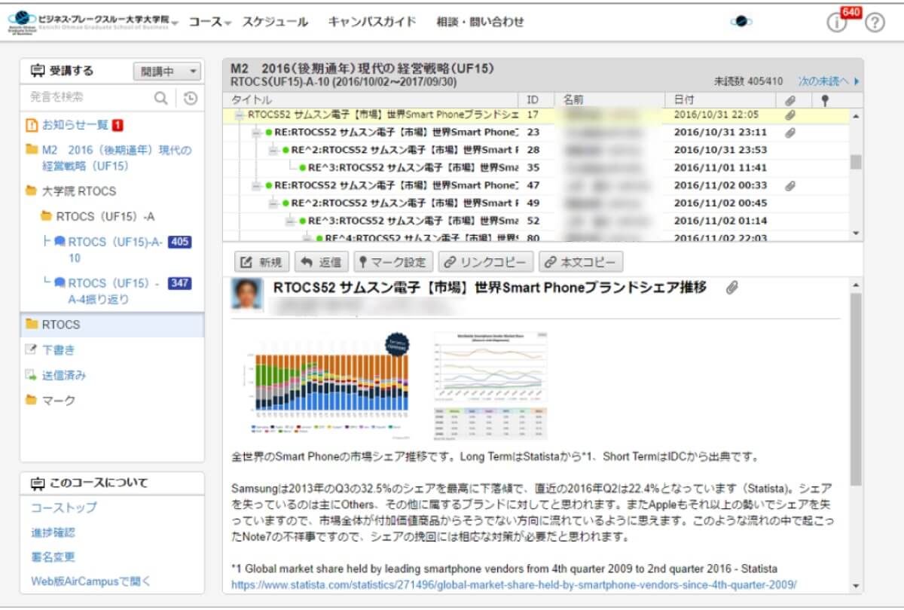Collapse reply branch at row ID 52
This screenshot has width=904, height=610.
click(x=290, y=221)
